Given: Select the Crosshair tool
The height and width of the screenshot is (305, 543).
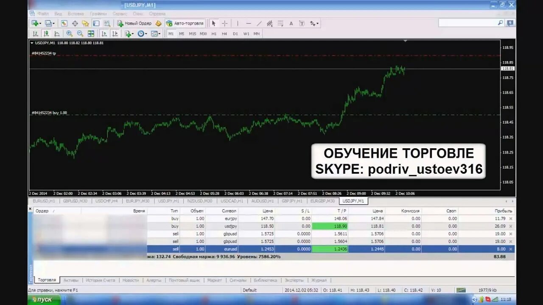Looking at the screenshot, I should click(x=224, y=23).
